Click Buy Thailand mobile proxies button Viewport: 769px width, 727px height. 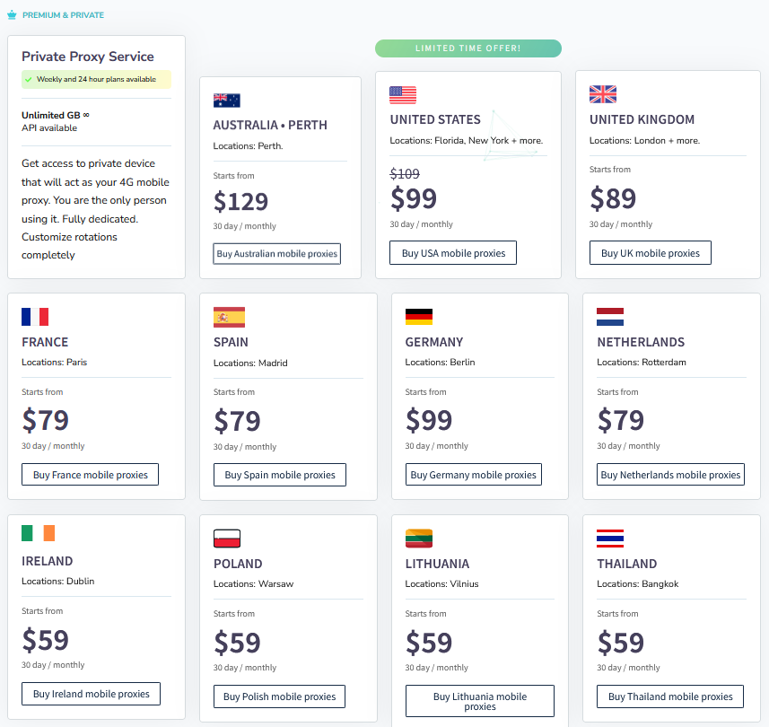pyautogui.click(x=670, y=696)
